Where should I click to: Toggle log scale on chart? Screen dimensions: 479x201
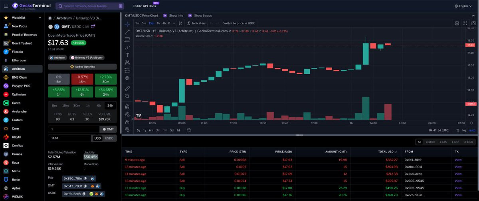(x=464, y=130)
